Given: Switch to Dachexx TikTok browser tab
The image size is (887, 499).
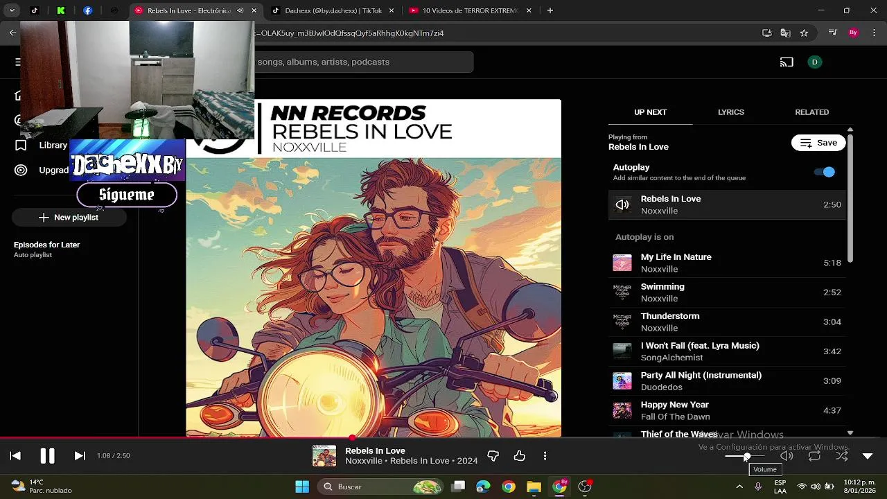Looking at the screenshot, I should coord(331,10).
